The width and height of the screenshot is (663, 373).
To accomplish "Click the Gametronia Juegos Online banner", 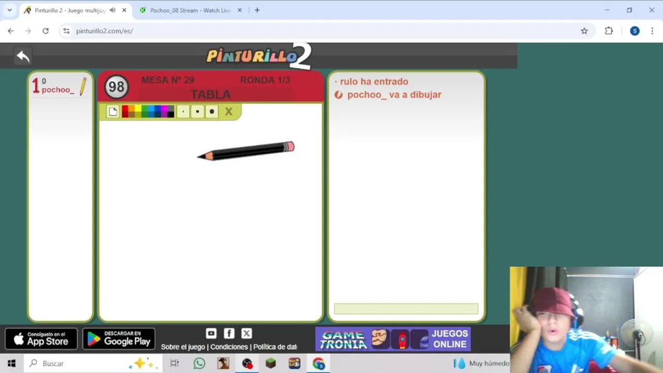I will (x=393, y=339).
